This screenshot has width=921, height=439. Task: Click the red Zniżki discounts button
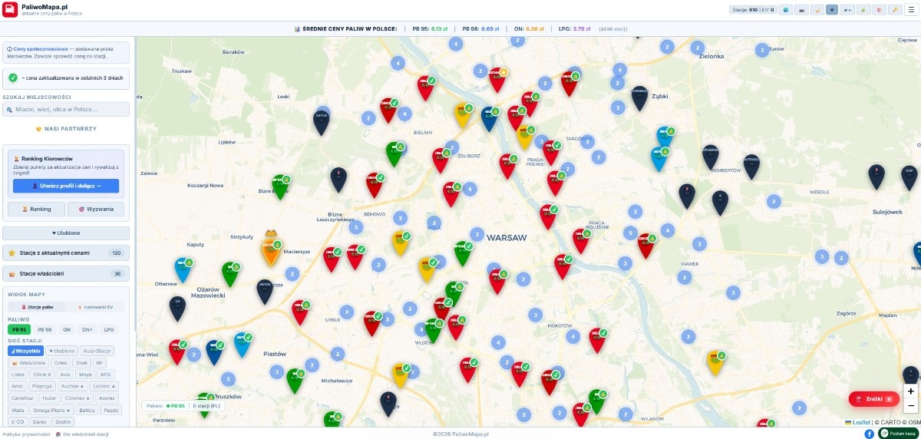(873, 399)
